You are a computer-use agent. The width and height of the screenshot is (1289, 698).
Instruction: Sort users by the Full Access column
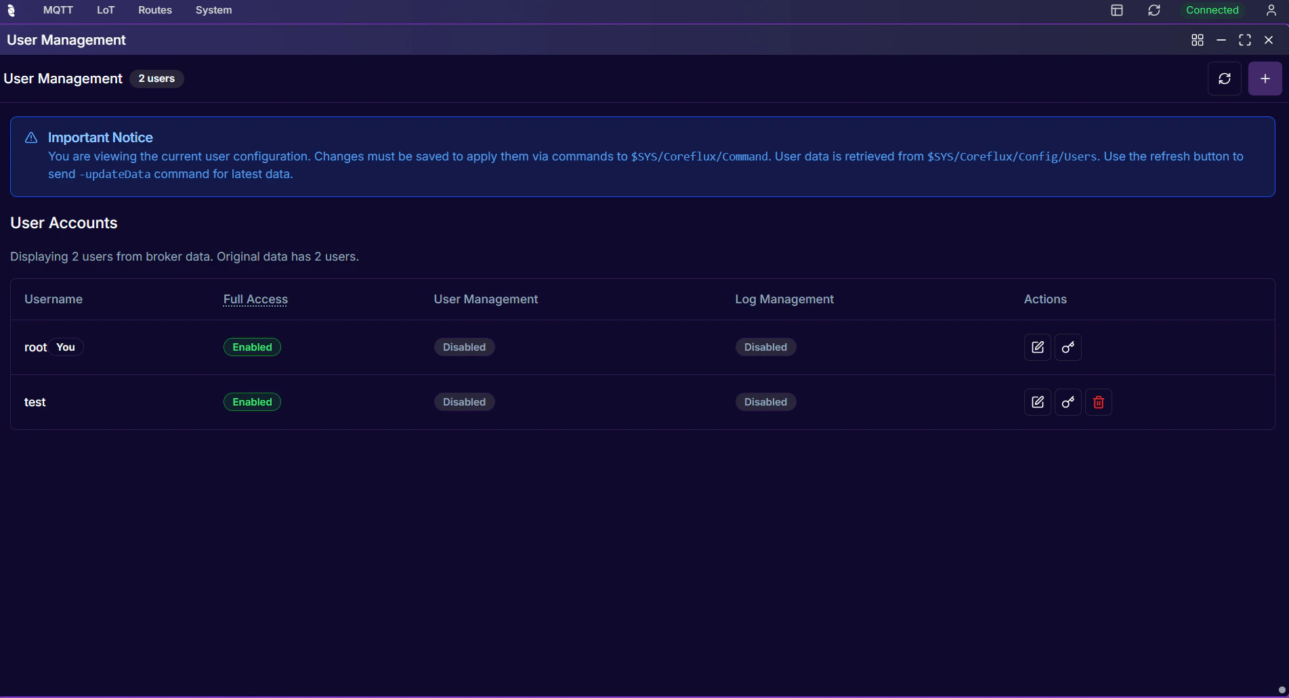[x=255, y=299]
